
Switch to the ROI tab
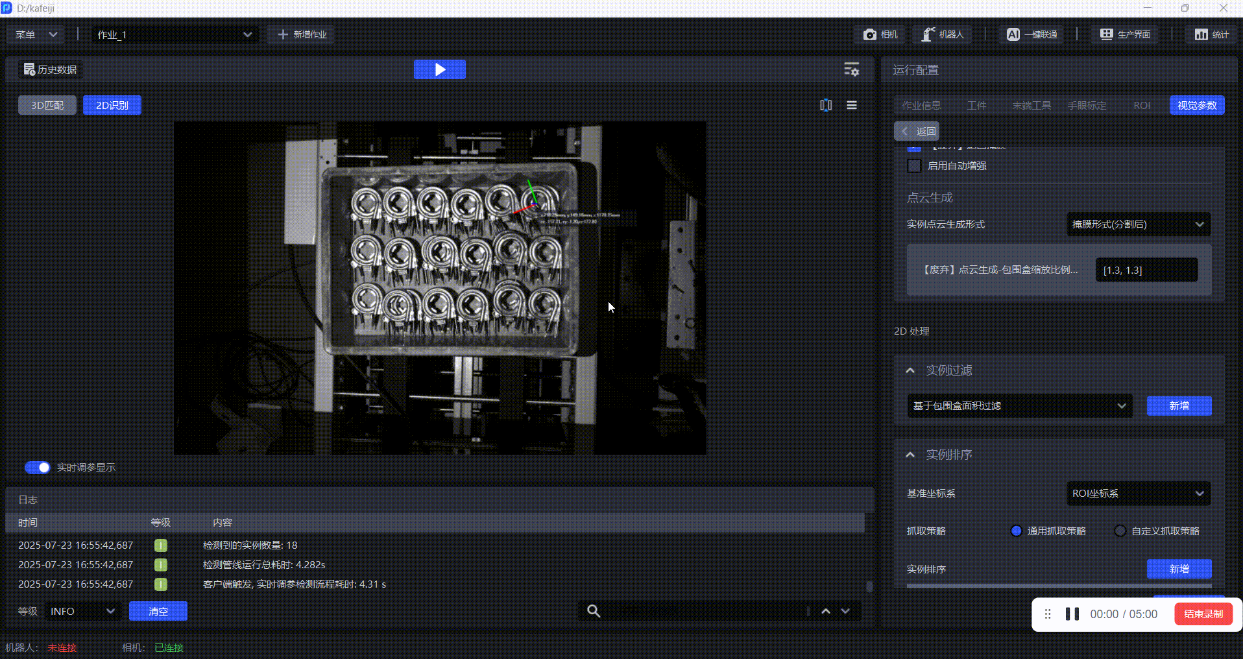[x=1141, y=105]
